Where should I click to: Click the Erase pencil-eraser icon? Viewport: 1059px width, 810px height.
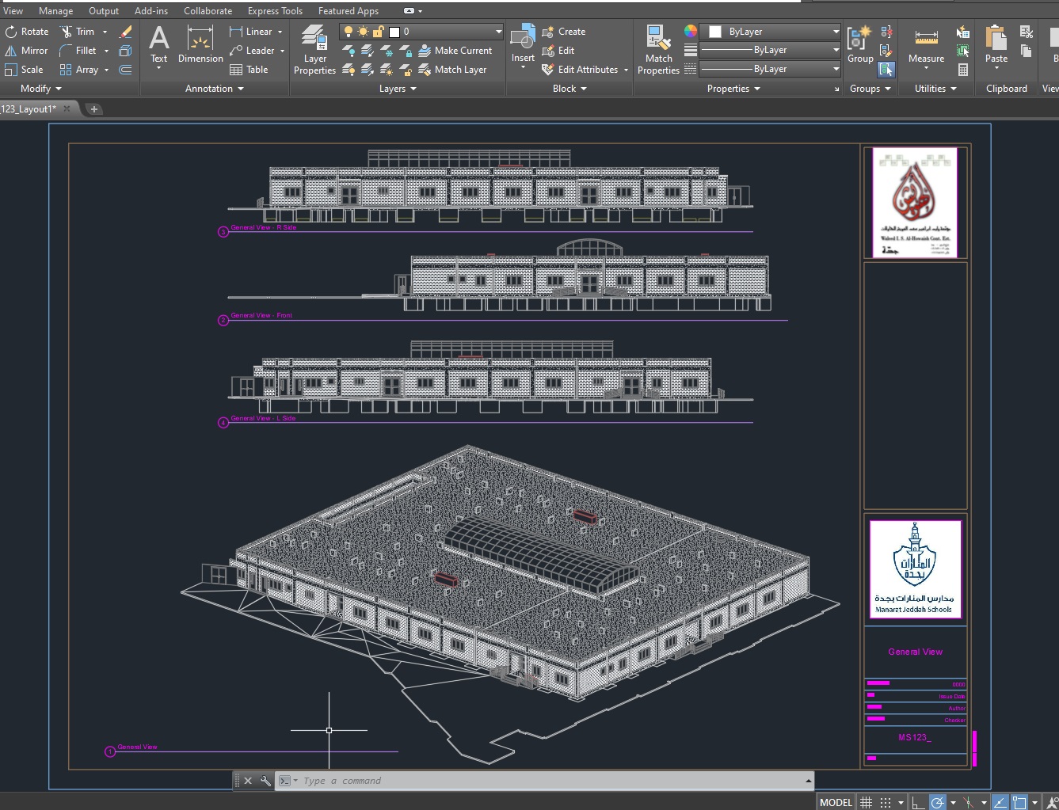tap(125, 32)
